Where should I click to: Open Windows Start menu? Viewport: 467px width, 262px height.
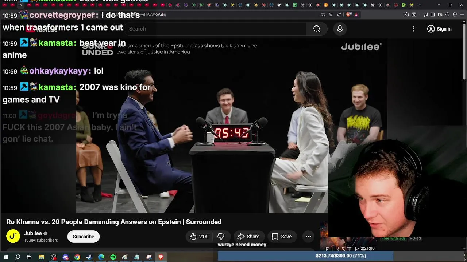pos(5,257)
